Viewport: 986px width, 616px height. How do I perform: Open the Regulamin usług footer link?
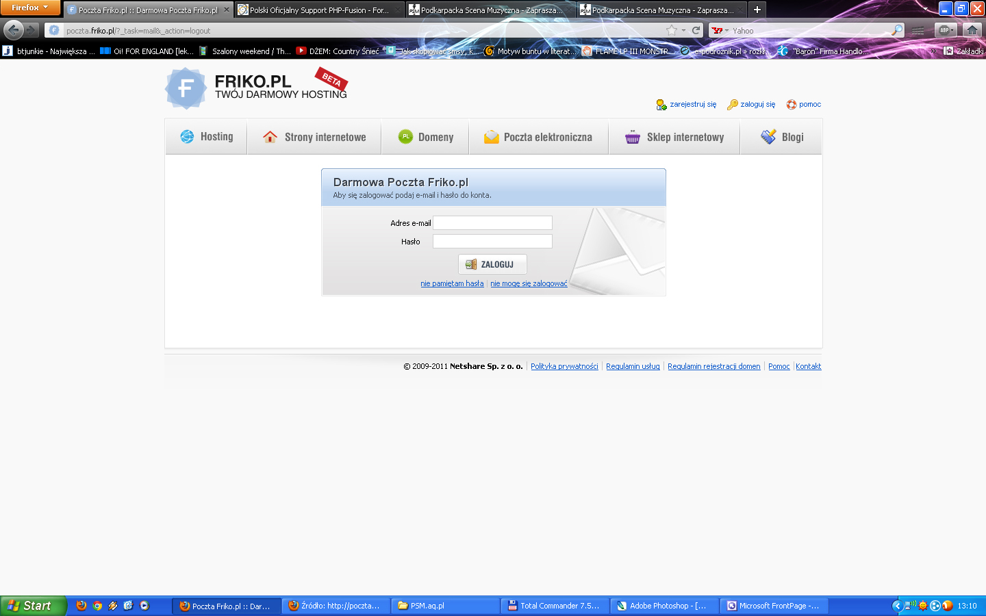click(633, 366)
